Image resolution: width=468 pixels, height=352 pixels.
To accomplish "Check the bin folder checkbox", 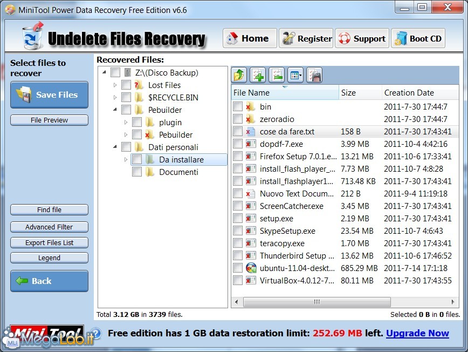I will (238, 106).
